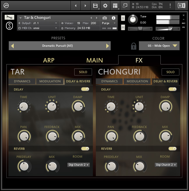This screenshot has height=191, width=189.
Task: Click the Chonguri delay UNIT knob
Action: (139, 106)
